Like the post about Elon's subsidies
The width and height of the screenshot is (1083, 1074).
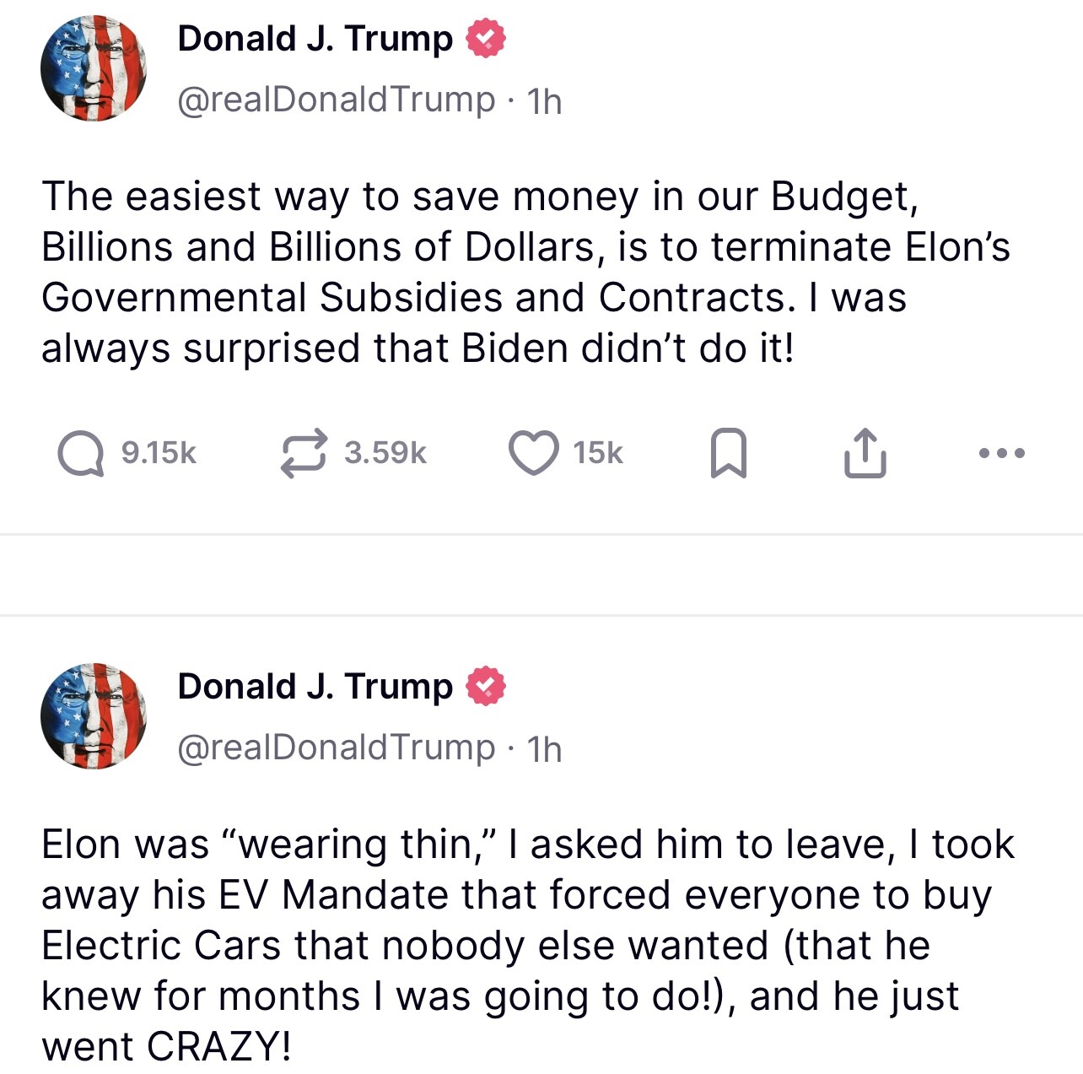click(533, 454)
